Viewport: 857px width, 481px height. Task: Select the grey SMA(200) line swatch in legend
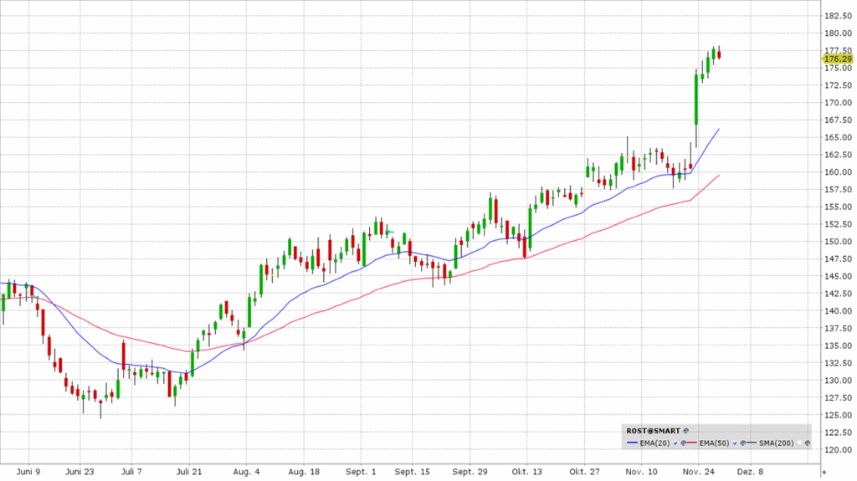click(752, 443)
